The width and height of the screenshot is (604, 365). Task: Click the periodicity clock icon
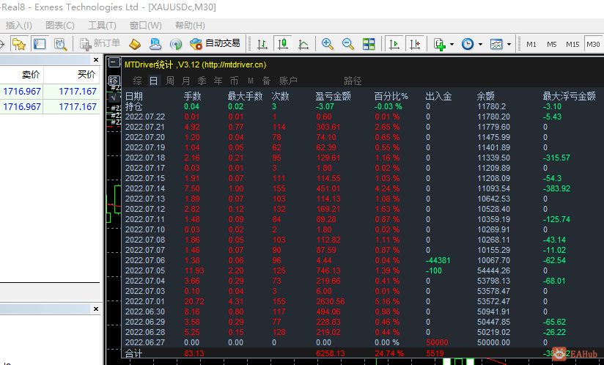pos(468,44)
